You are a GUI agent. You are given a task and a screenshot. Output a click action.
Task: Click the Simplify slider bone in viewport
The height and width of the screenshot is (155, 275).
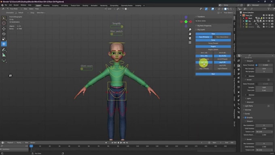click(x=122, y=26)
